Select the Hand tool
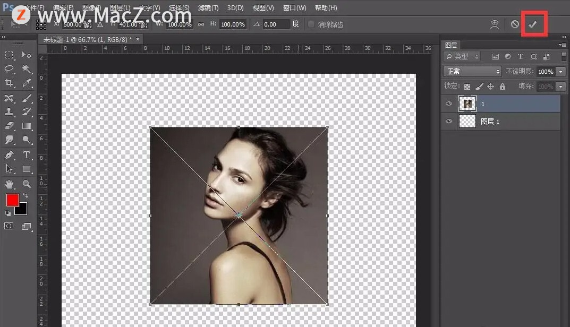The width and height of the screenshot is (570, 327). point(10,184)
